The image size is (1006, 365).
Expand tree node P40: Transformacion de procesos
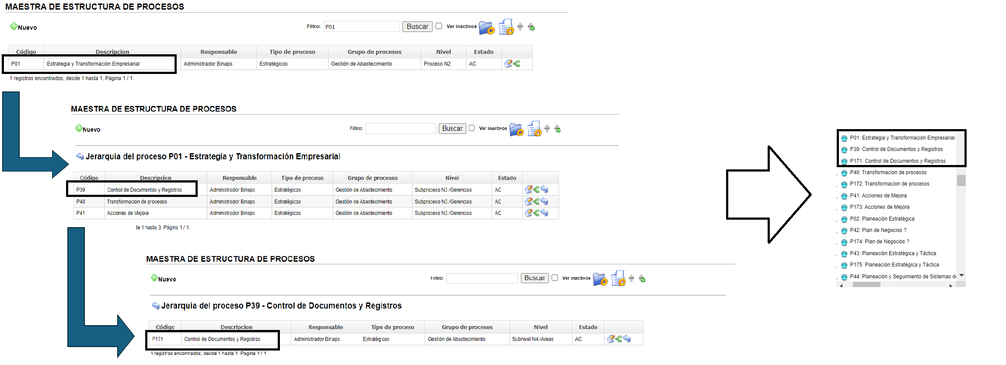coord(837,173)
